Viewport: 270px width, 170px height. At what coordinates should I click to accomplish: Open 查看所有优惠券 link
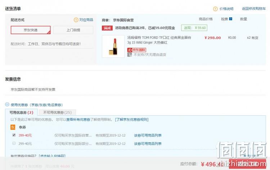[78, 119]
